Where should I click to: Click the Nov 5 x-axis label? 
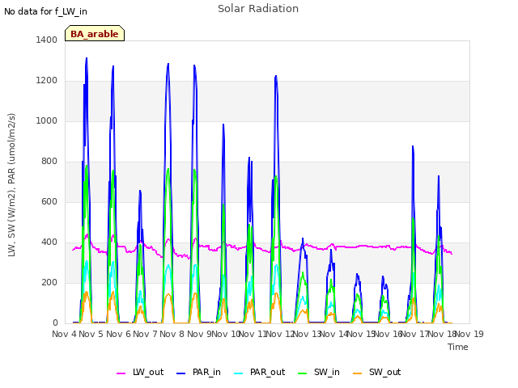91,334
